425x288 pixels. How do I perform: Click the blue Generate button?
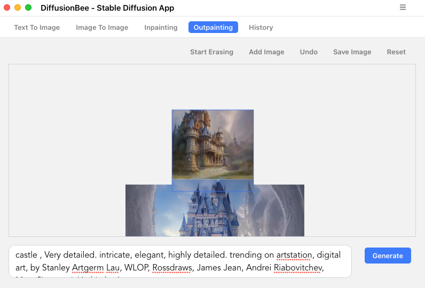click(x=388, y=256)
